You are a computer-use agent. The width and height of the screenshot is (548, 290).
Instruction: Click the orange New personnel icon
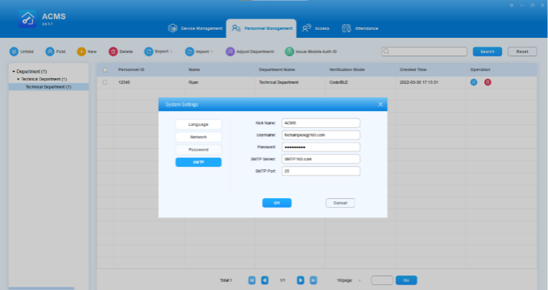coord(81,52)
